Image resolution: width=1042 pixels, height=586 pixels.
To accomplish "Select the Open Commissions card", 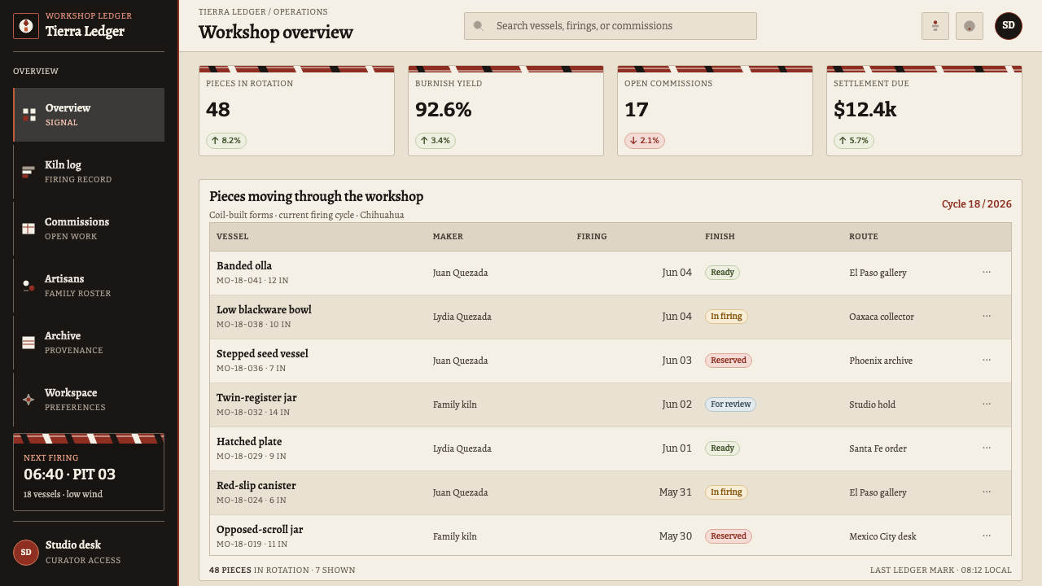I will 715,111.
